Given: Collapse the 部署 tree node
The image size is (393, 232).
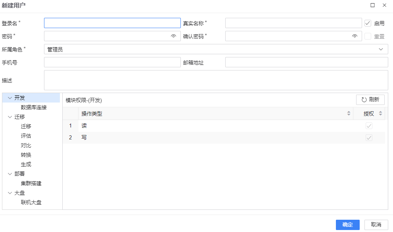Looking at the screenshot, I should (10, 174).
